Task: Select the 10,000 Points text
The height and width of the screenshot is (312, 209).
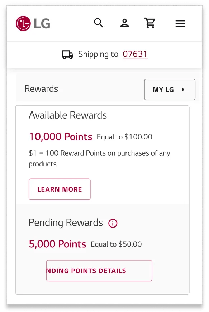Action: point(61,137)
